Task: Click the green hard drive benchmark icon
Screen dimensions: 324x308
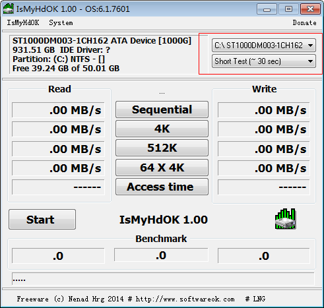Action: click(x=285, y=219)
